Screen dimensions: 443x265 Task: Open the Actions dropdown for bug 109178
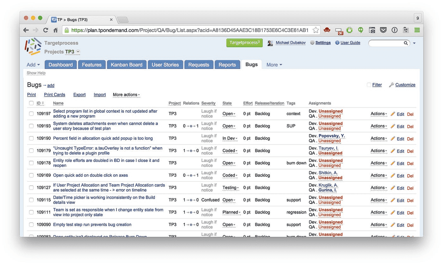coord(379,163)
